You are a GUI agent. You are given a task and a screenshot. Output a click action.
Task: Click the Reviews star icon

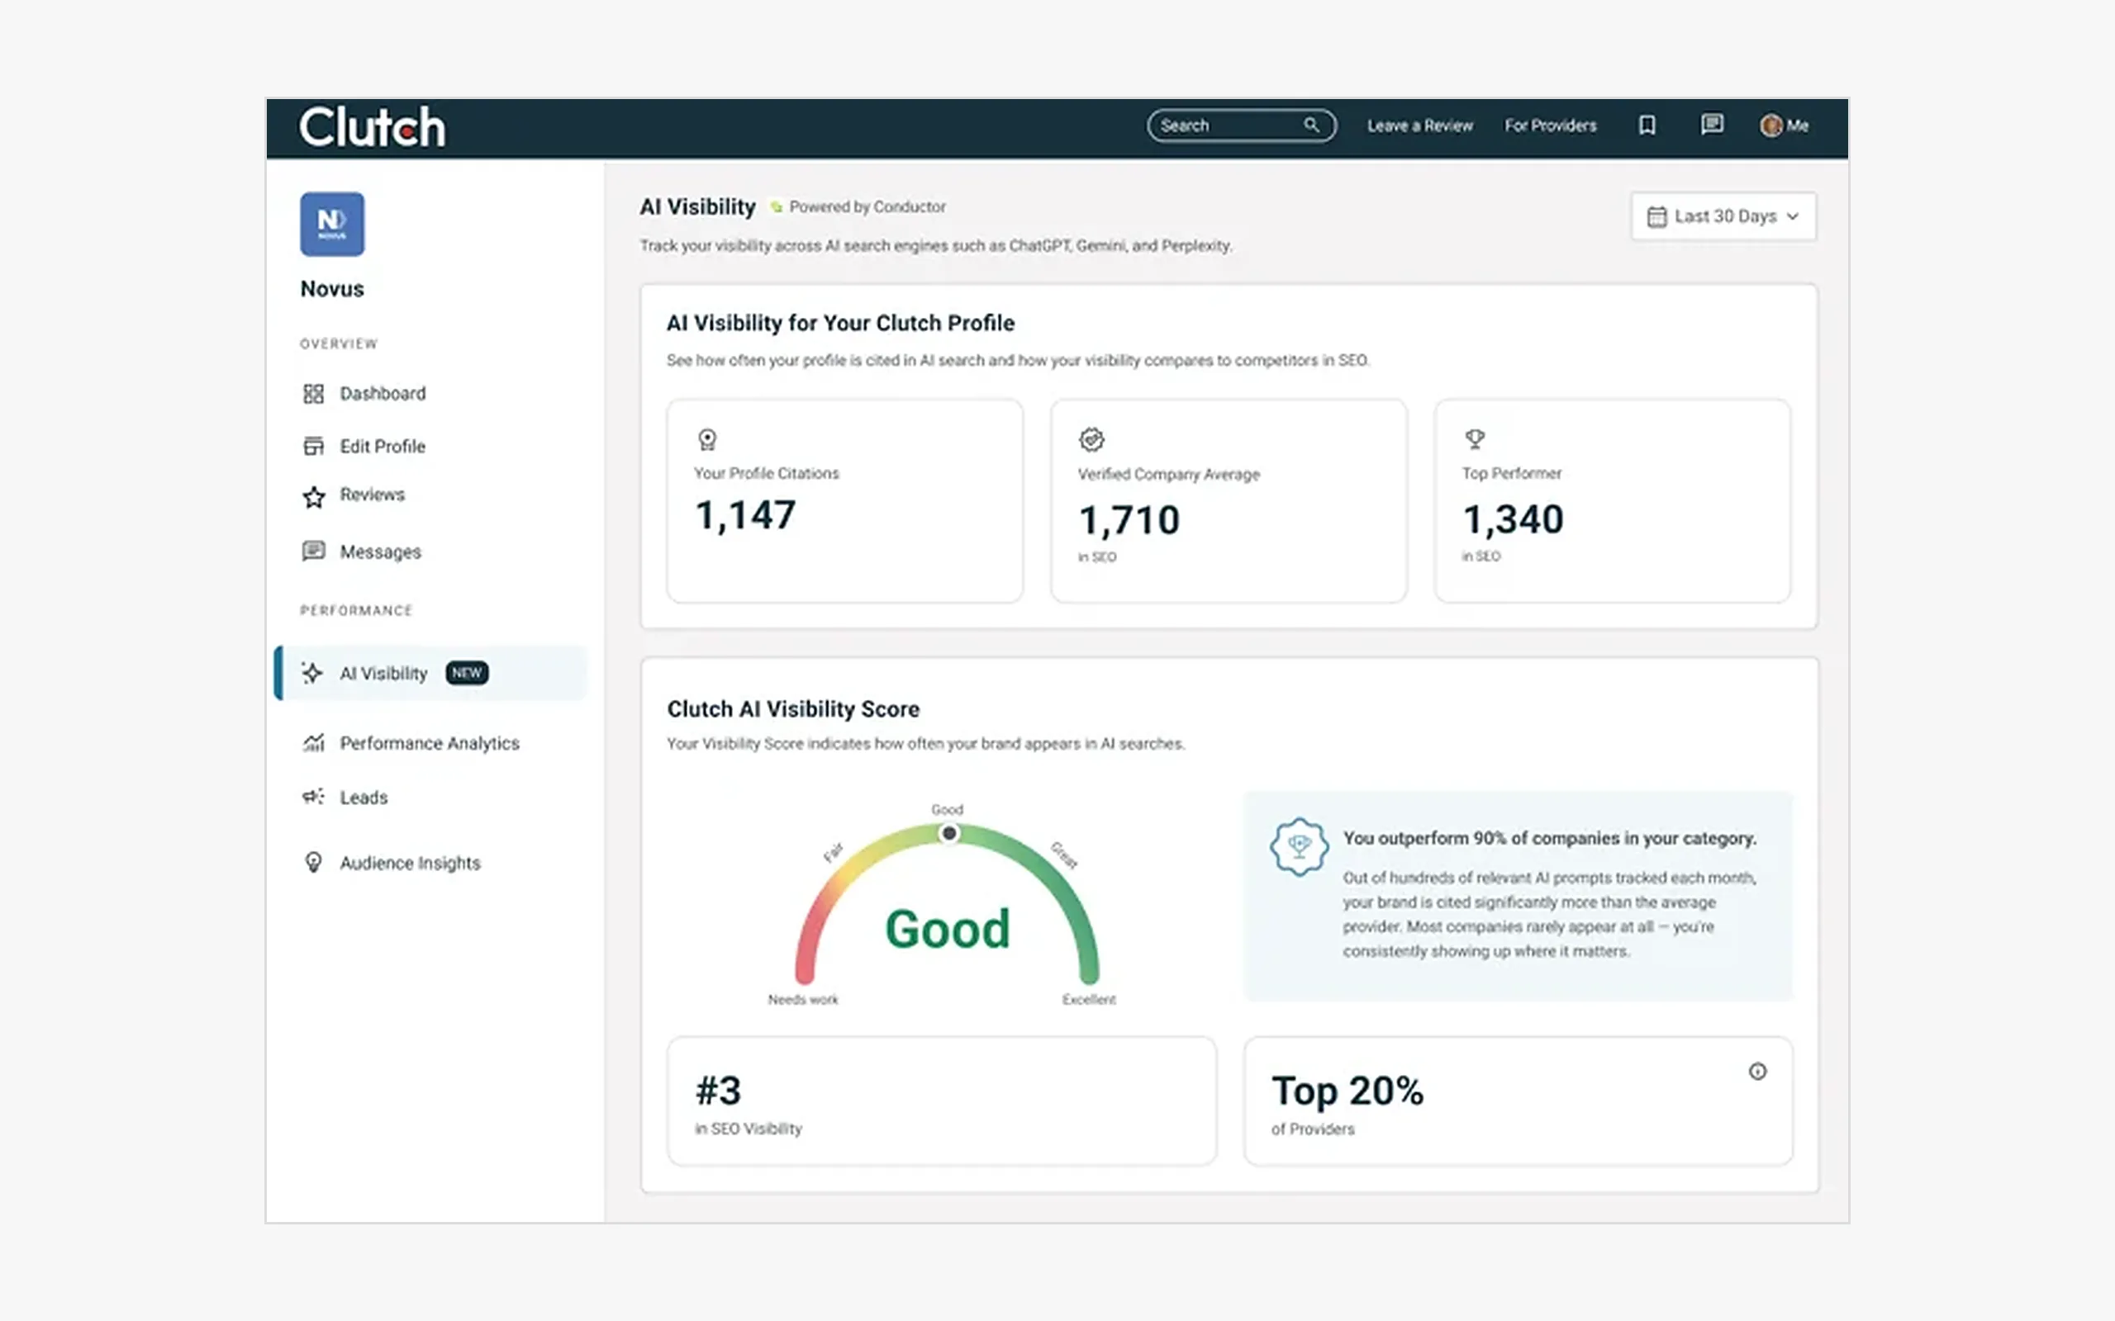314,496
